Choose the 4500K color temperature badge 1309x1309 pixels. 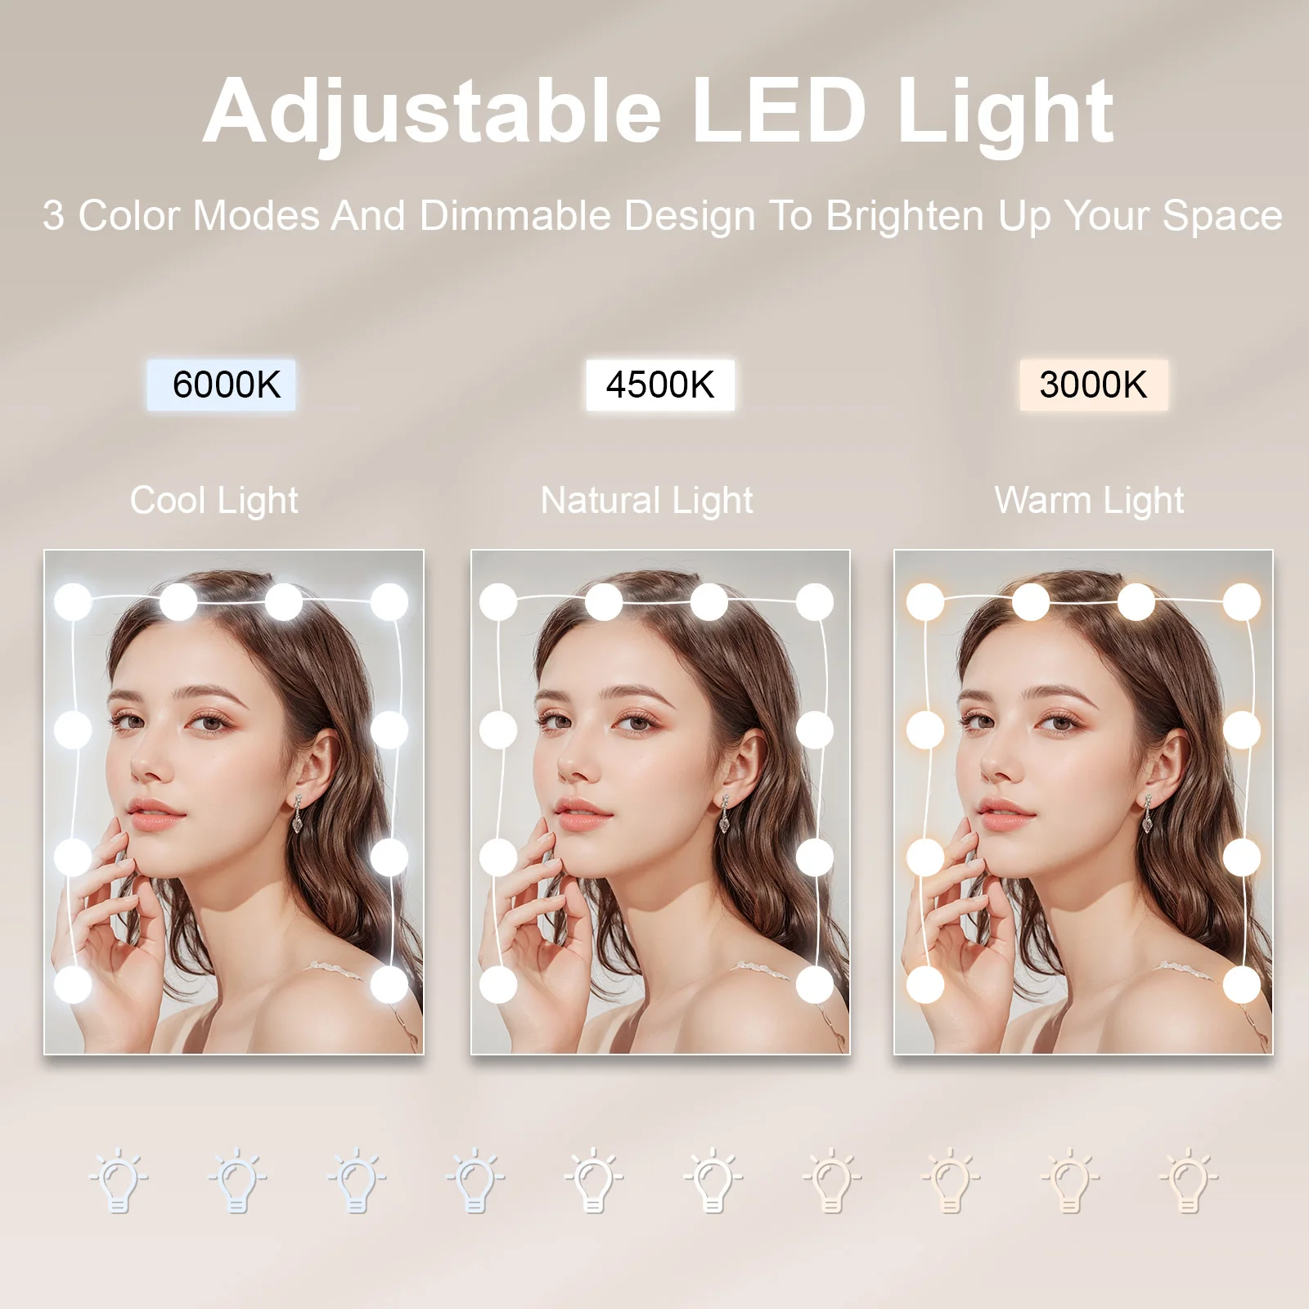coord(660,385)
